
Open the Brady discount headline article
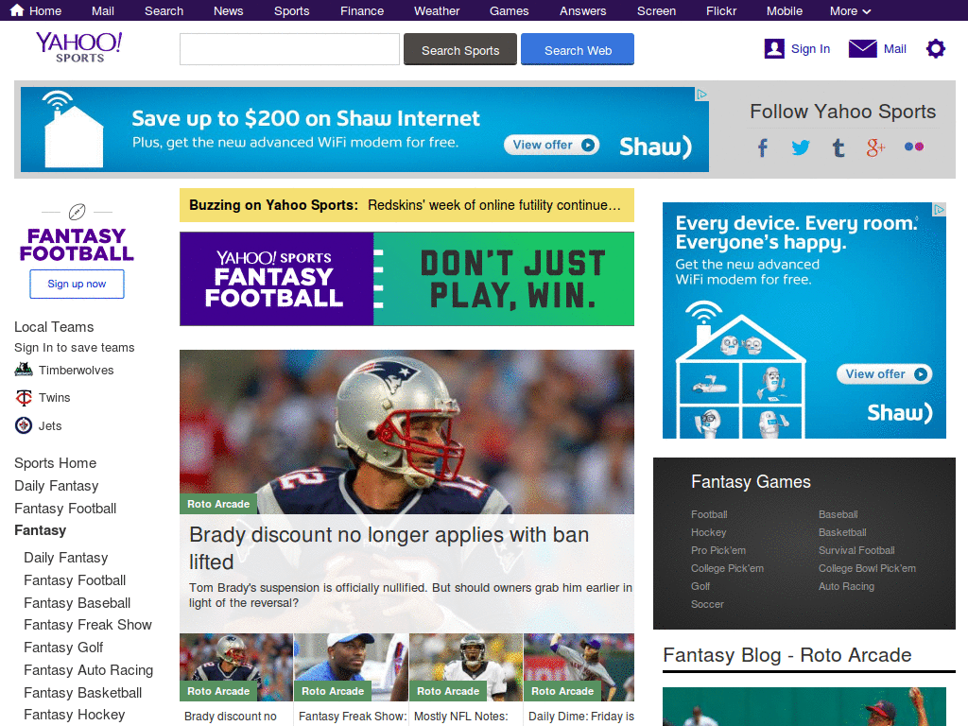[x=389, y=547]
